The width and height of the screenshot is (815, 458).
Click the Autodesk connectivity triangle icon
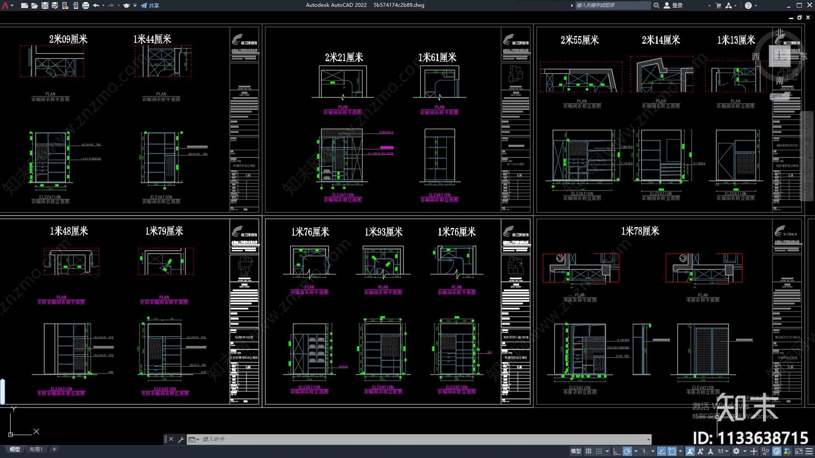728,6
